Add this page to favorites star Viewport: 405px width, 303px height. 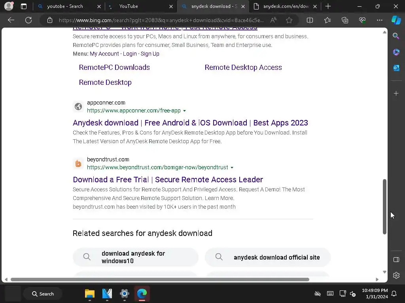pos(289,20)
